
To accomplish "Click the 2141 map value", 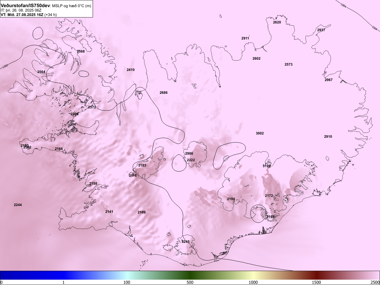I will tap(109, 212).
